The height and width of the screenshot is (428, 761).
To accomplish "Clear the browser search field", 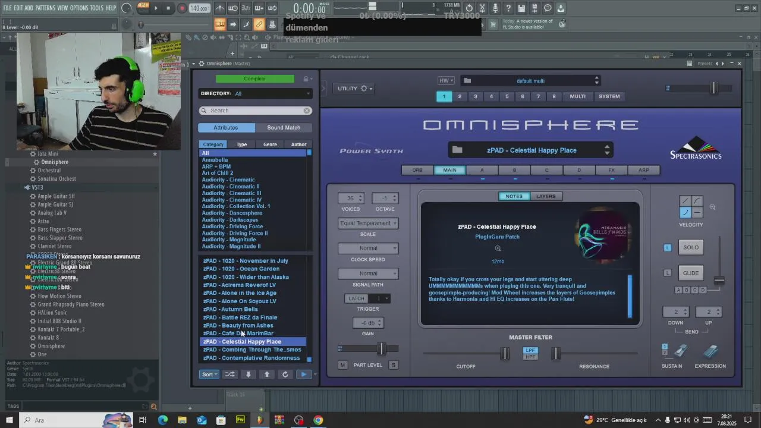I will (307, 111).
